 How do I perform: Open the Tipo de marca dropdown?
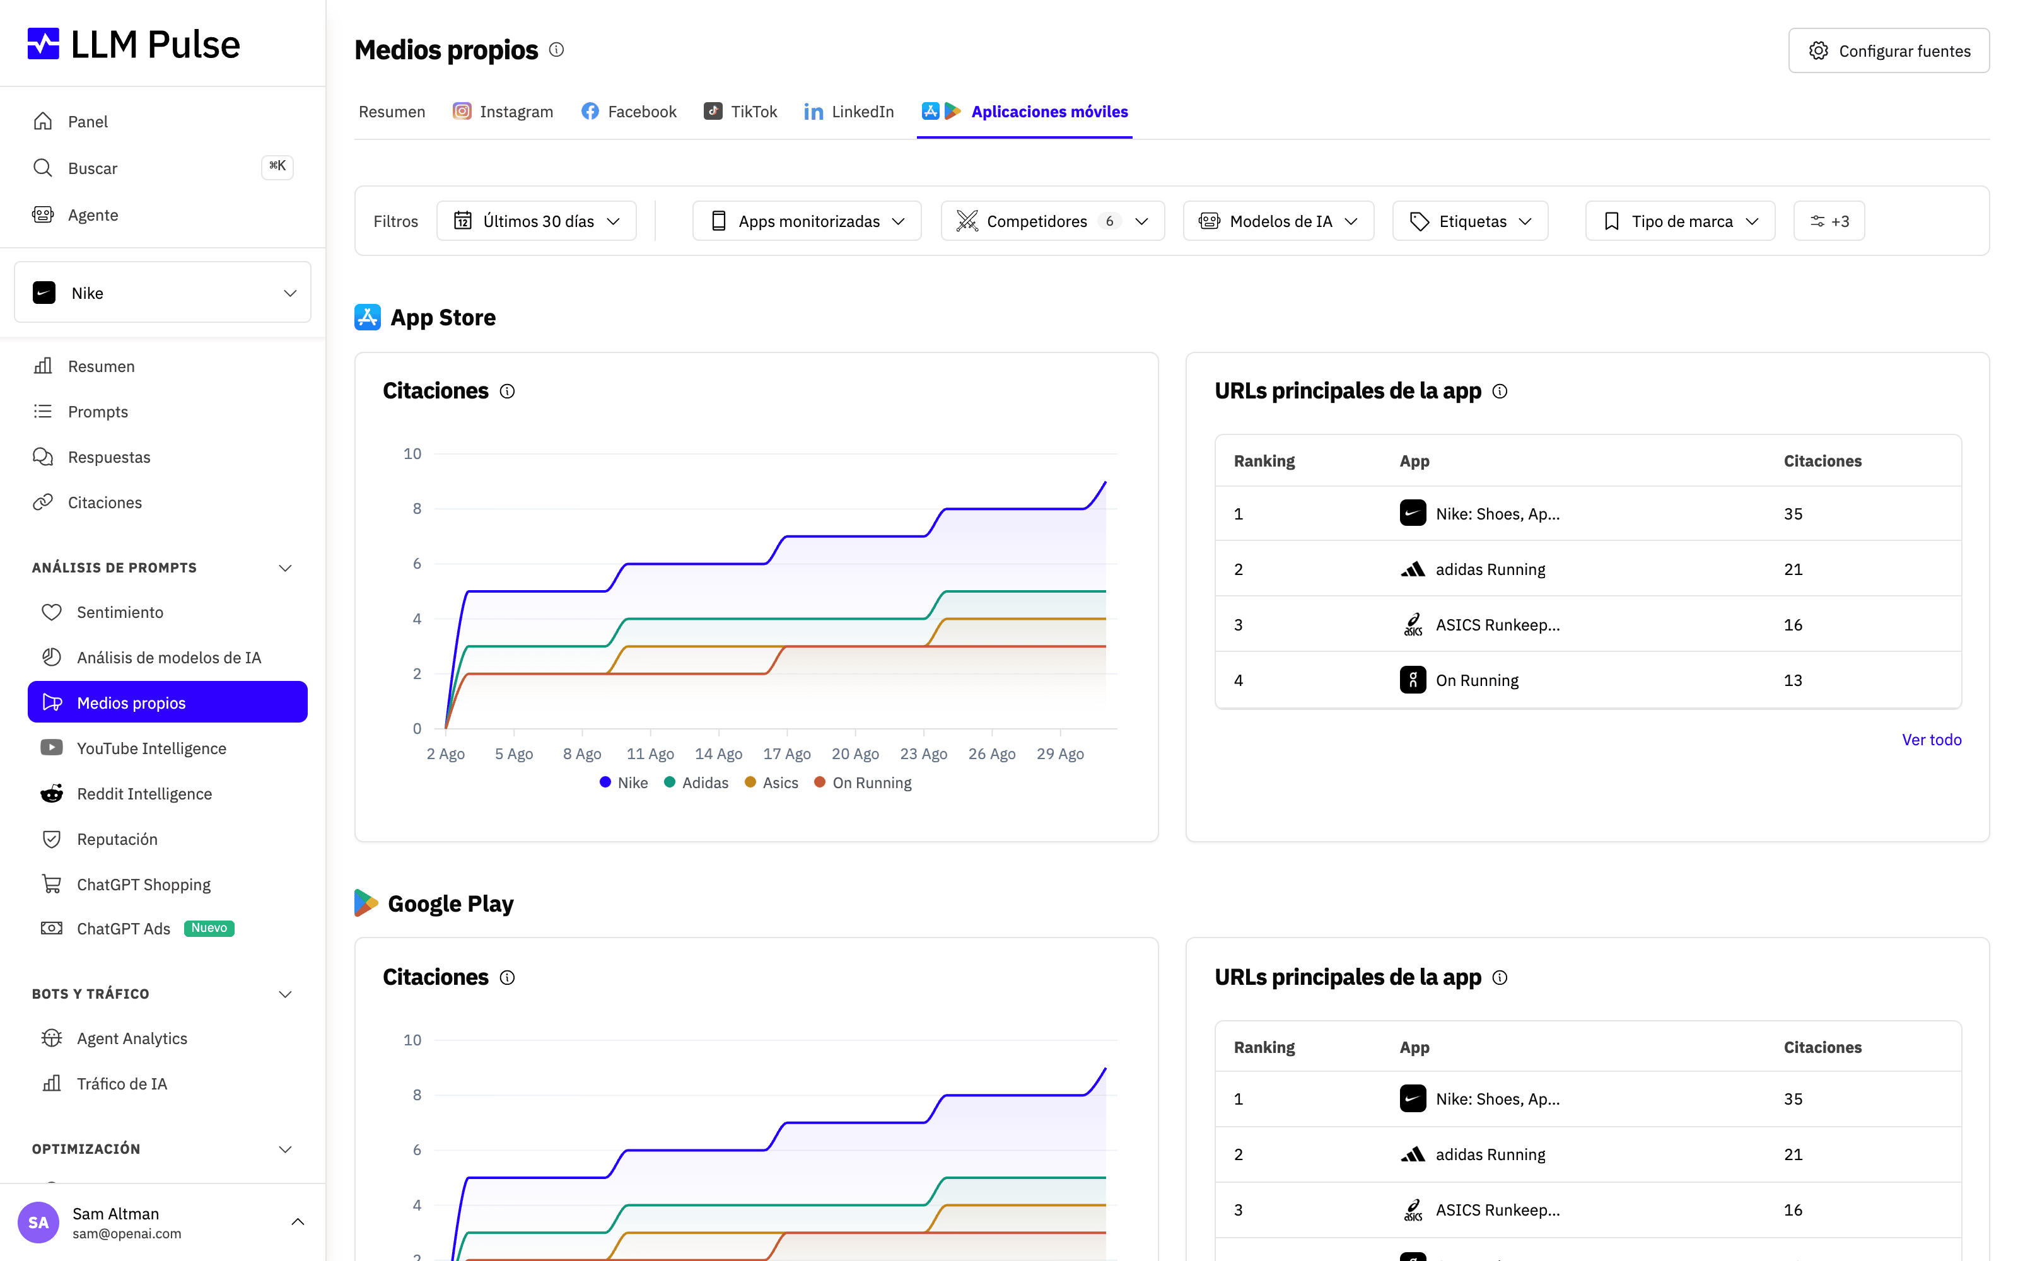click(1680, 221)
